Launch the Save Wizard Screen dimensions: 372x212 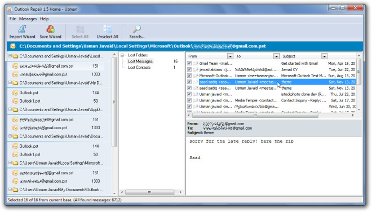click(50, 32)
